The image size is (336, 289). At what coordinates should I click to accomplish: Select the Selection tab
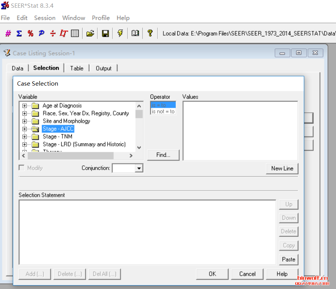pyautogui.click(x=46, y=68)
